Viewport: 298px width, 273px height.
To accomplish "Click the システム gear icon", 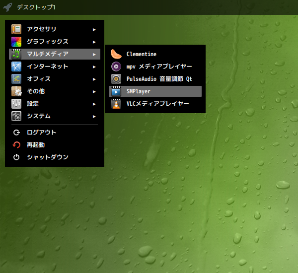I will 16,116.
